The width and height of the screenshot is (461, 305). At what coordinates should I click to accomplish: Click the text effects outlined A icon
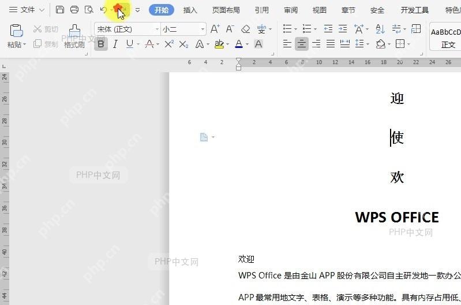200,44
